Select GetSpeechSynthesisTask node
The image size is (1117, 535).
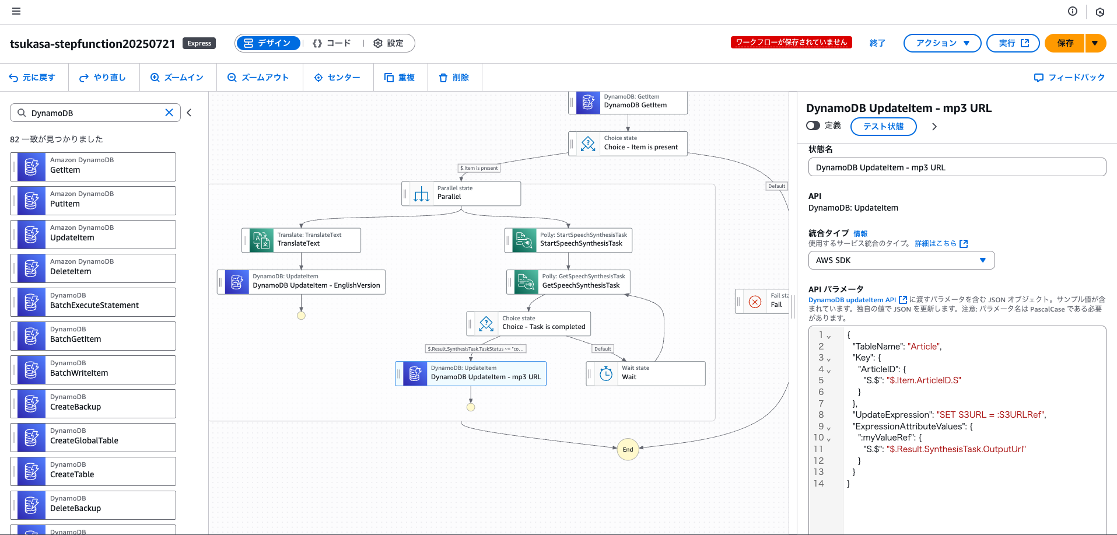click(x=569, y=282)
